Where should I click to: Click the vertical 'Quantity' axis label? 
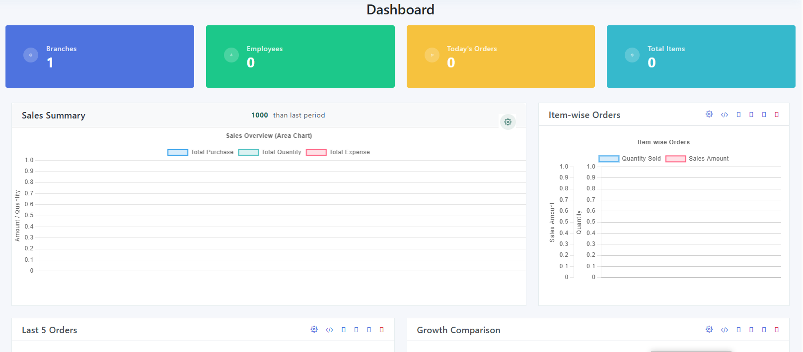[579, 222]
